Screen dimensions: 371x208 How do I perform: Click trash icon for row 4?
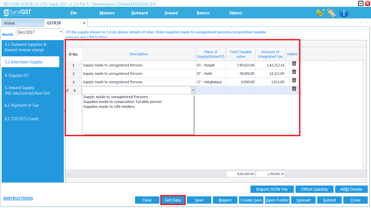point(294,89)
